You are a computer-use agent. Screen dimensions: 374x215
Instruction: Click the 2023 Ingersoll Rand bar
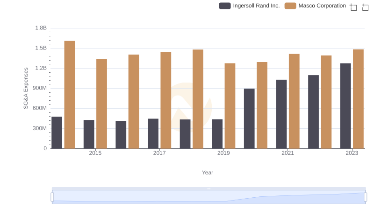point(345,106)
